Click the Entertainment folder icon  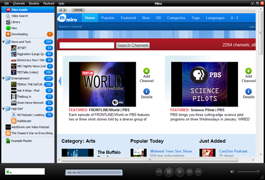click(8, 78)
